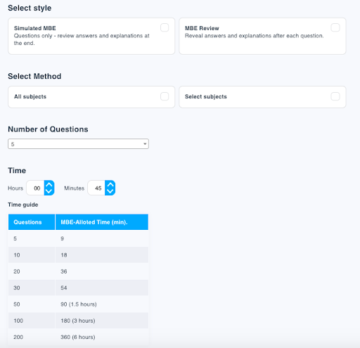This screenshot has height=348, width=360.
Task: Increase the Minutes value with up arrow
Action: click(x=110, y=185)
